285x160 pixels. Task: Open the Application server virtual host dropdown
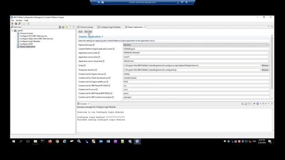pyautogui.click(x=269, y=61)
